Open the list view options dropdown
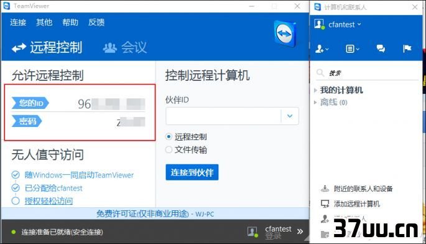The image size is (426, 244). [353, 49]
